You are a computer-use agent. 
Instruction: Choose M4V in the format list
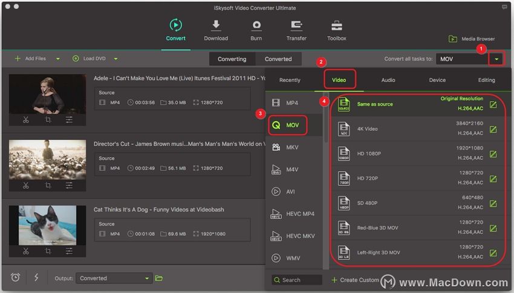point(294,169)
